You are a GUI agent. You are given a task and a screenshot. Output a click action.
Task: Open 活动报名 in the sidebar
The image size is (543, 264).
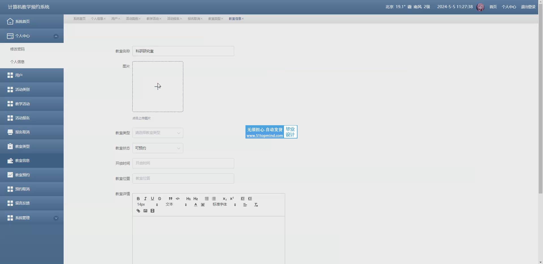(x=32, y=118)
